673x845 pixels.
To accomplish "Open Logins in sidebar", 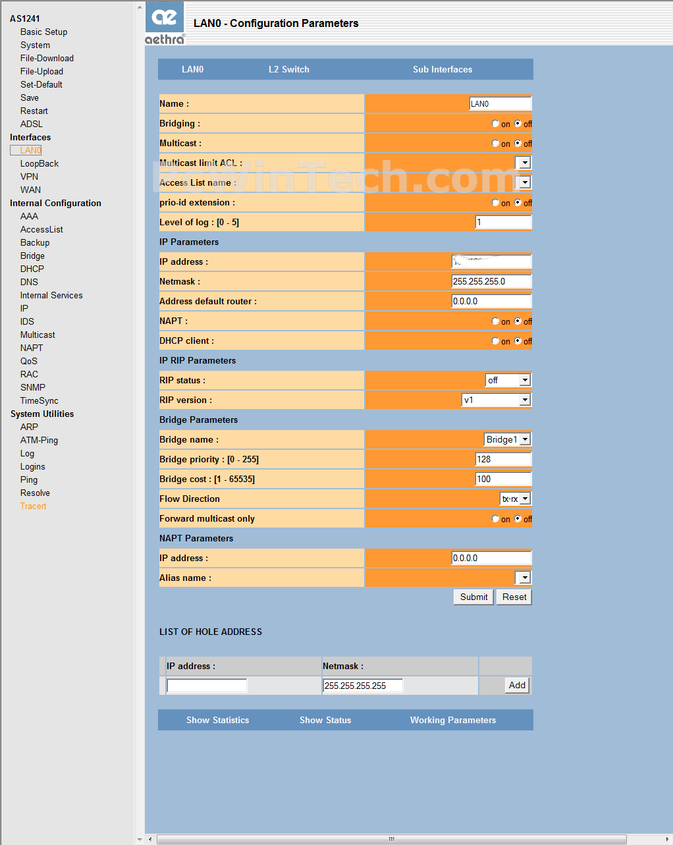I will click(x=32, y=466).
